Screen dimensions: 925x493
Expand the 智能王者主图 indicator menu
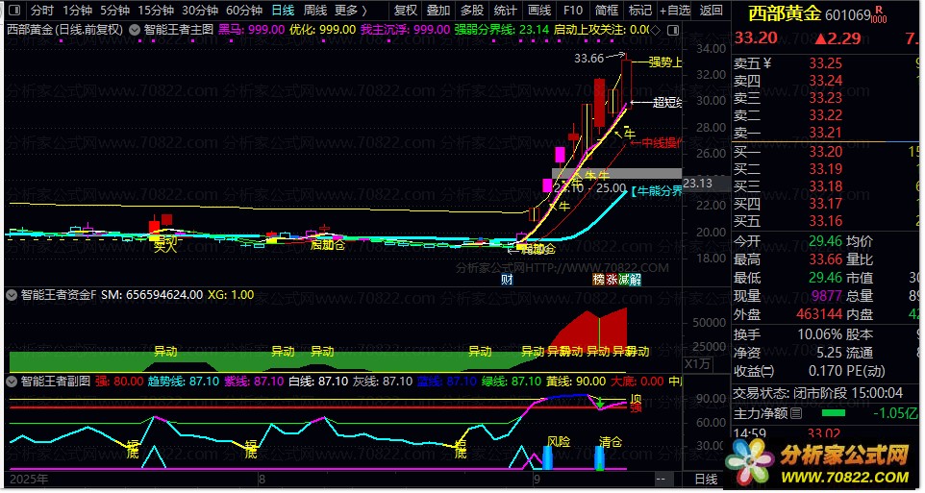click(134, 30)
